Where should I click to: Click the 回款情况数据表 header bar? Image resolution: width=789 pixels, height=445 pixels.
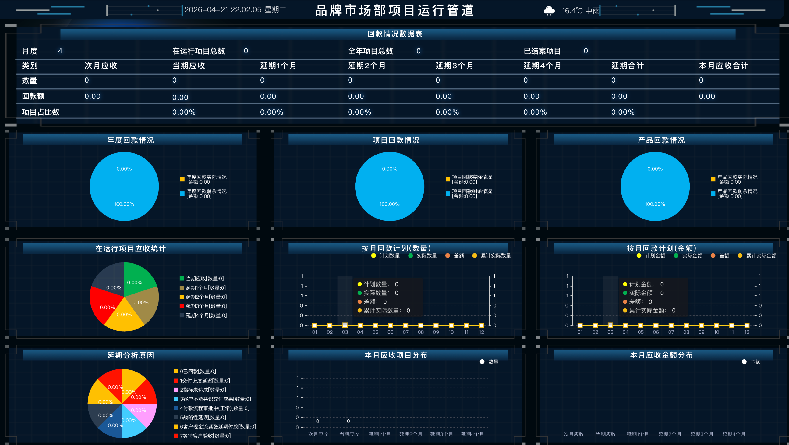(x=394, y=34)
